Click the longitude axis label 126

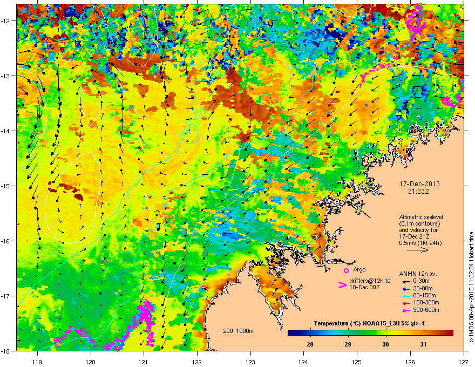[x=410, y=362]
